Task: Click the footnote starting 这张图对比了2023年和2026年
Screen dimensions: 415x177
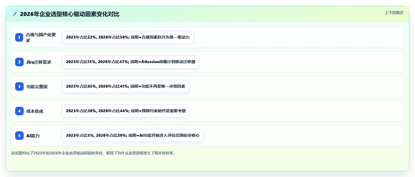Action: tap(93, 153)
